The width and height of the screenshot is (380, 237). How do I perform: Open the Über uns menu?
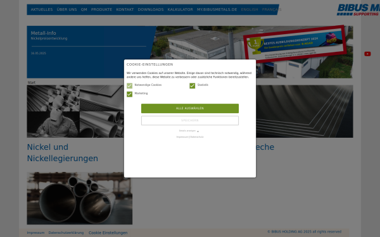[x=66, y=9]
